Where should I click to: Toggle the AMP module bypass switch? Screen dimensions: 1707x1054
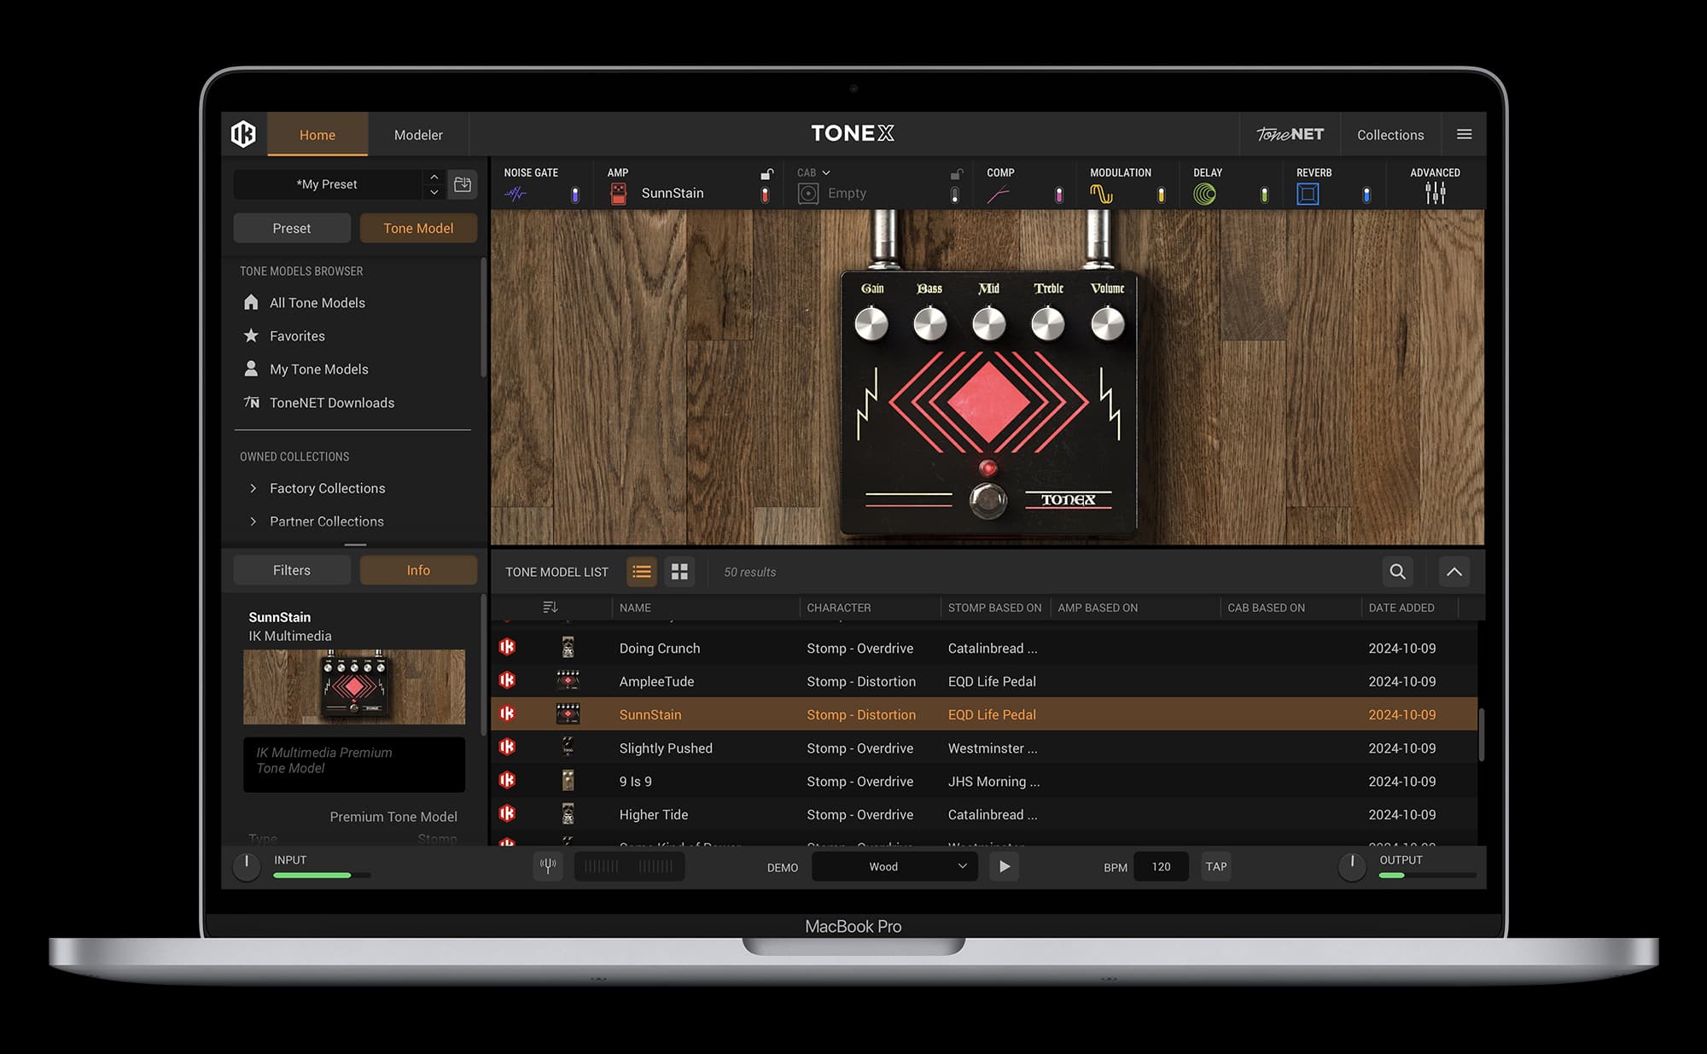(x=766, y=193)
